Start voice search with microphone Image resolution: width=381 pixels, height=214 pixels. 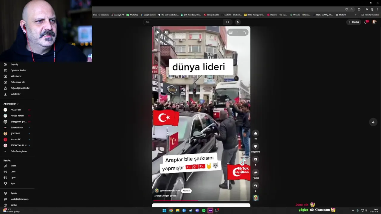click(238, 22)
